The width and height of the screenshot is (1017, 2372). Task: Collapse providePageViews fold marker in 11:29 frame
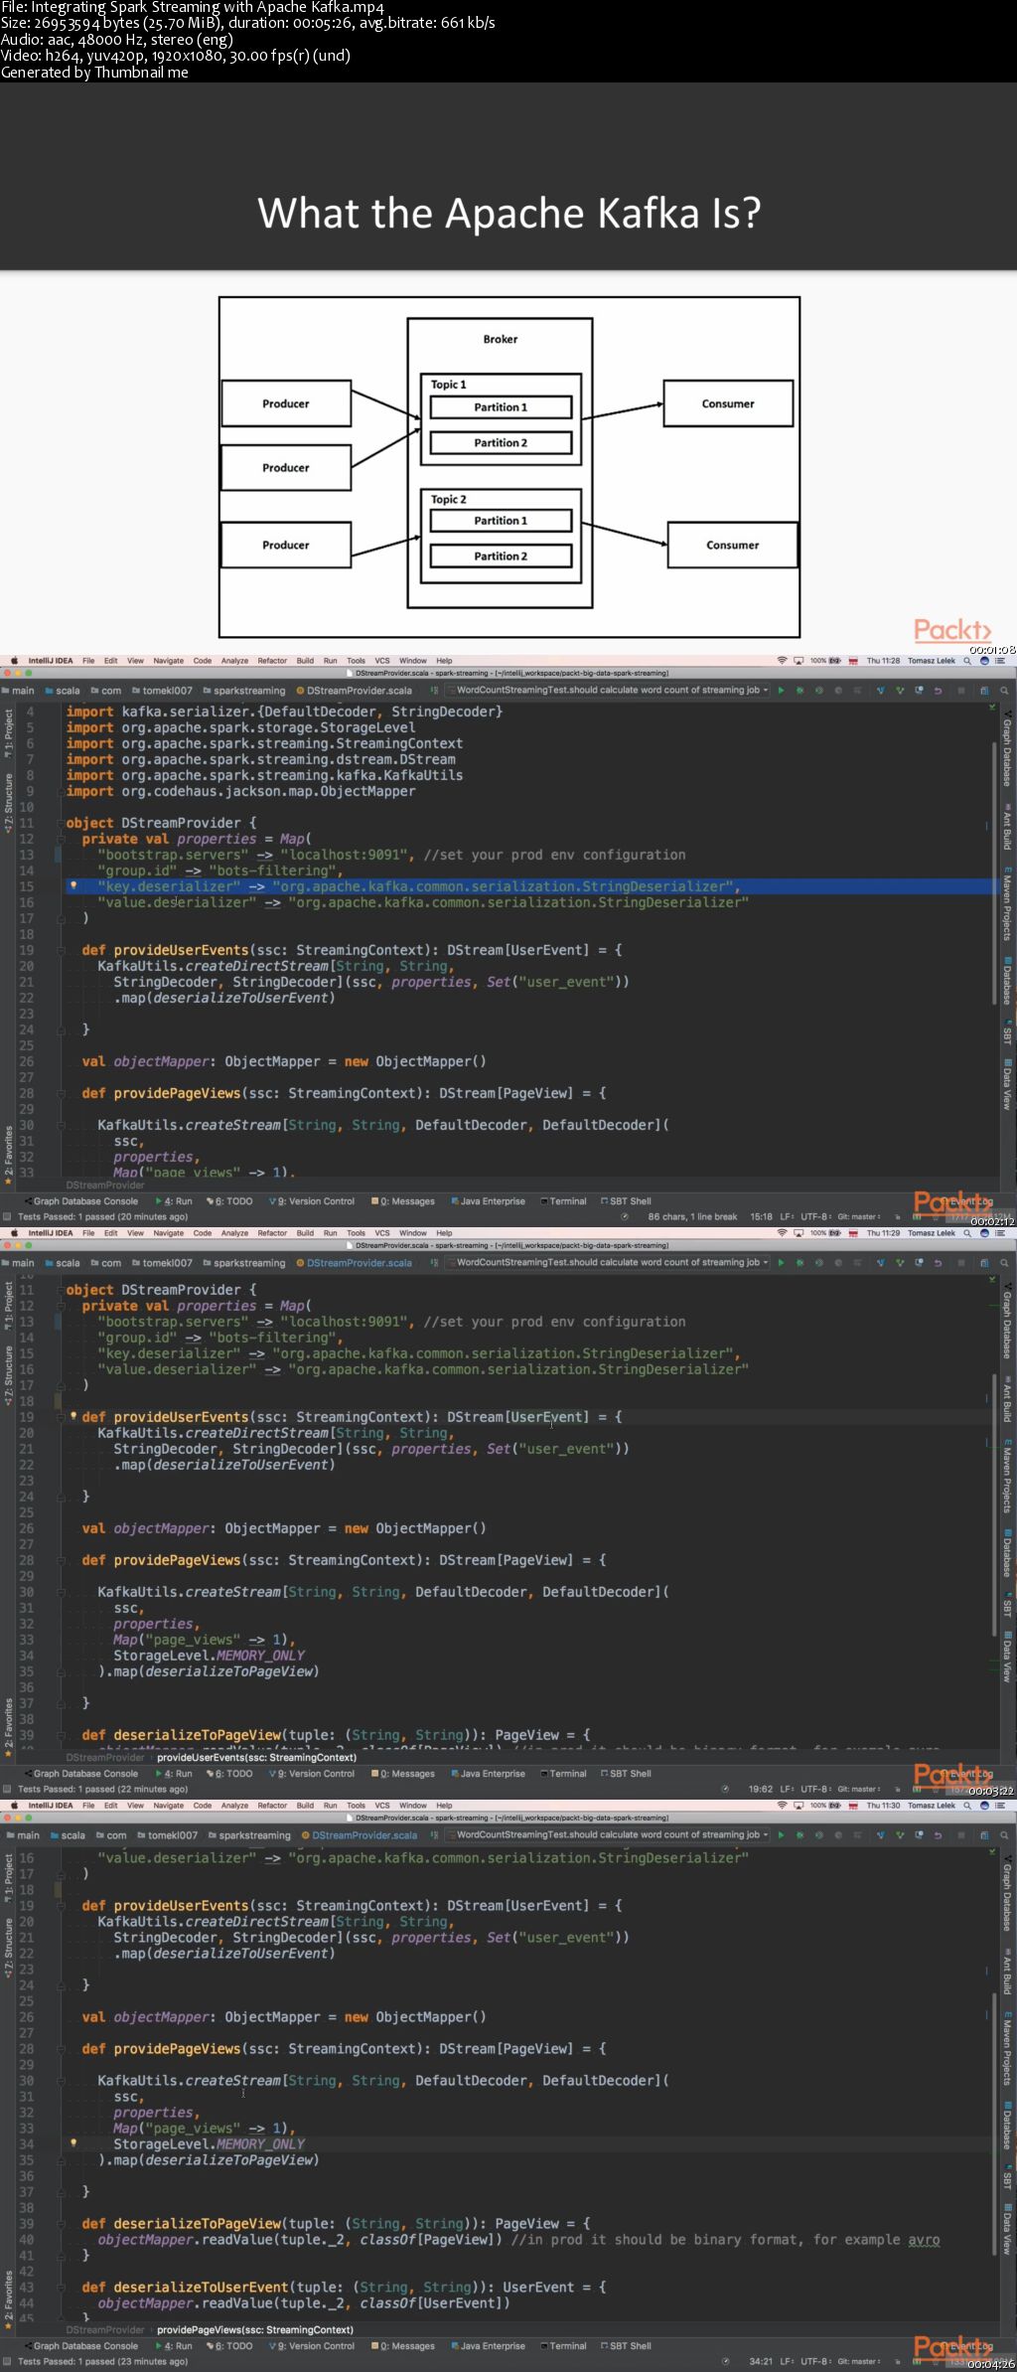[x=61, y=1560]
